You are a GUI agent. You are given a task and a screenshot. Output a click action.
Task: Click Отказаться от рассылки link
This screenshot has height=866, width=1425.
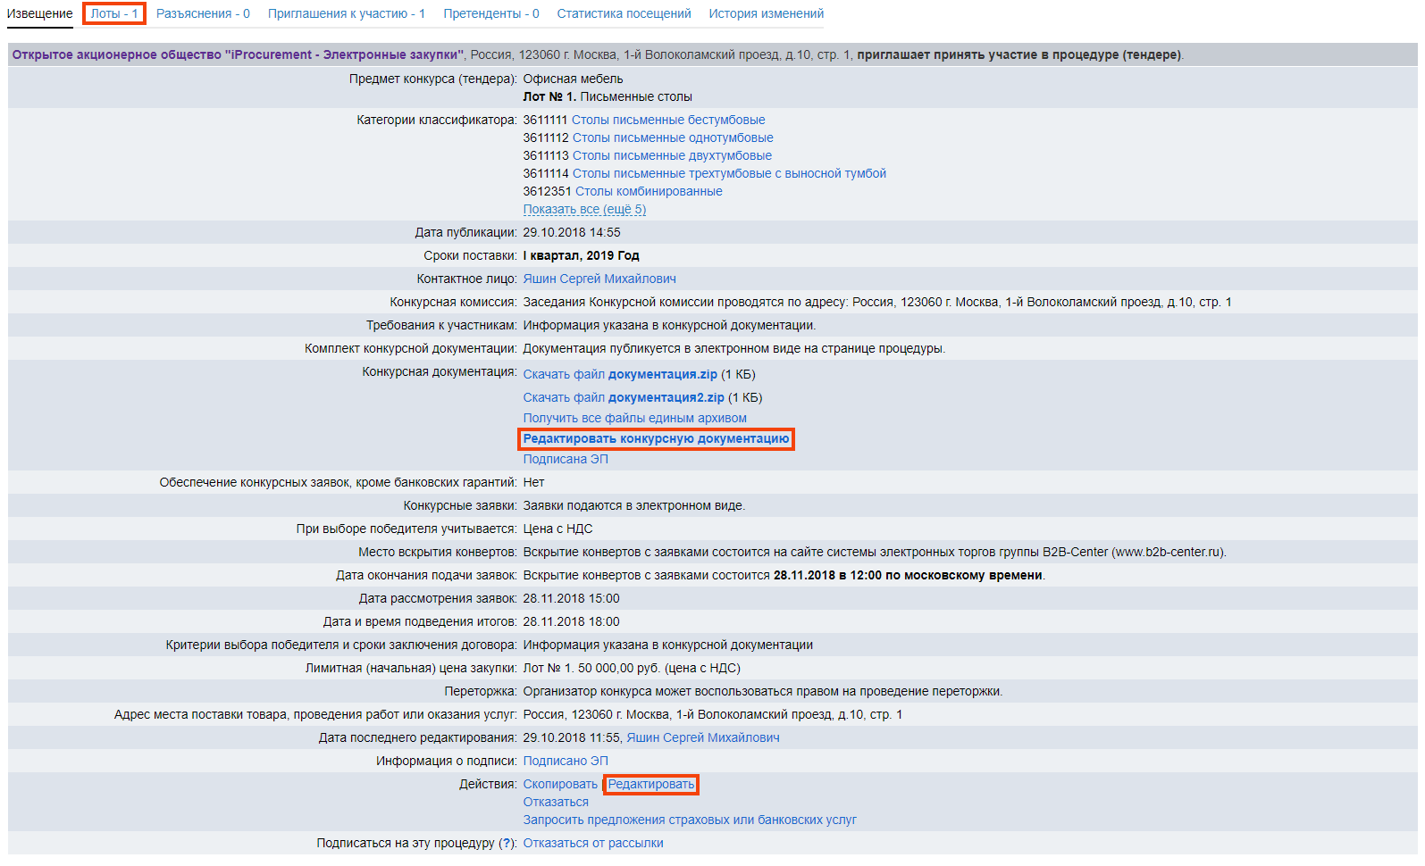coord(592,843)
